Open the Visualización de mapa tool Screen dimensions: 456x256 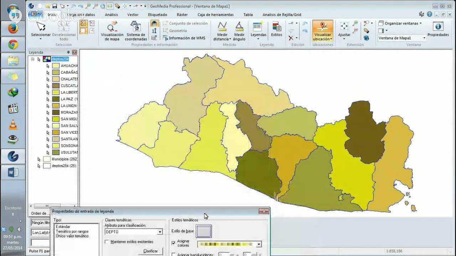click(112, 31)
